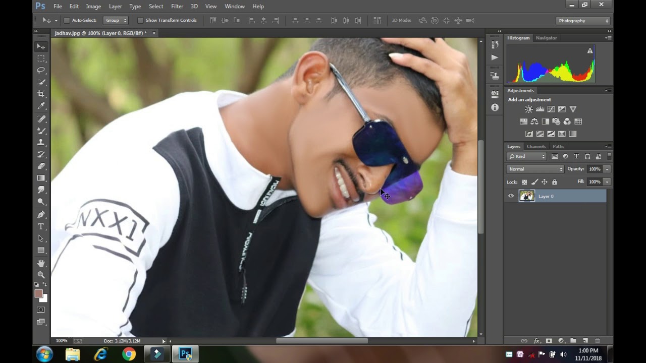
Task: Add a layer mask
Action: (549, 341)
